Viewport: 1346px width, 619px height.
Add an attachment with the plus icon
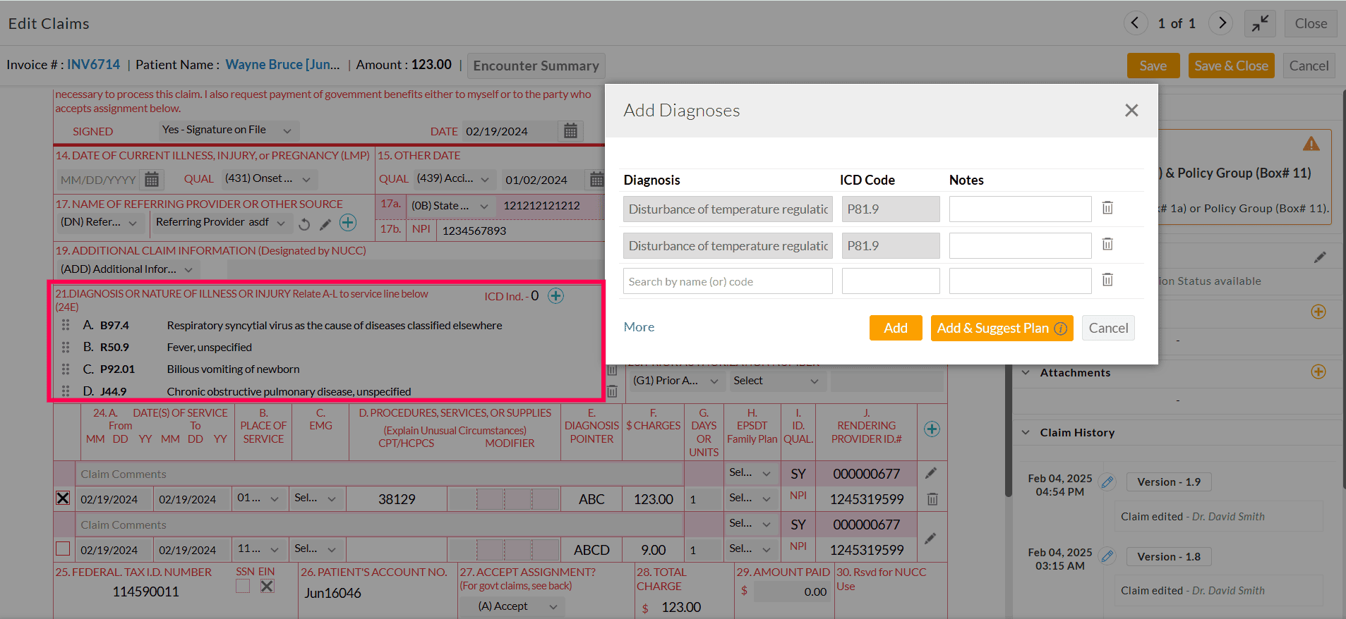pyautogui.click(x=1318, y=372)
